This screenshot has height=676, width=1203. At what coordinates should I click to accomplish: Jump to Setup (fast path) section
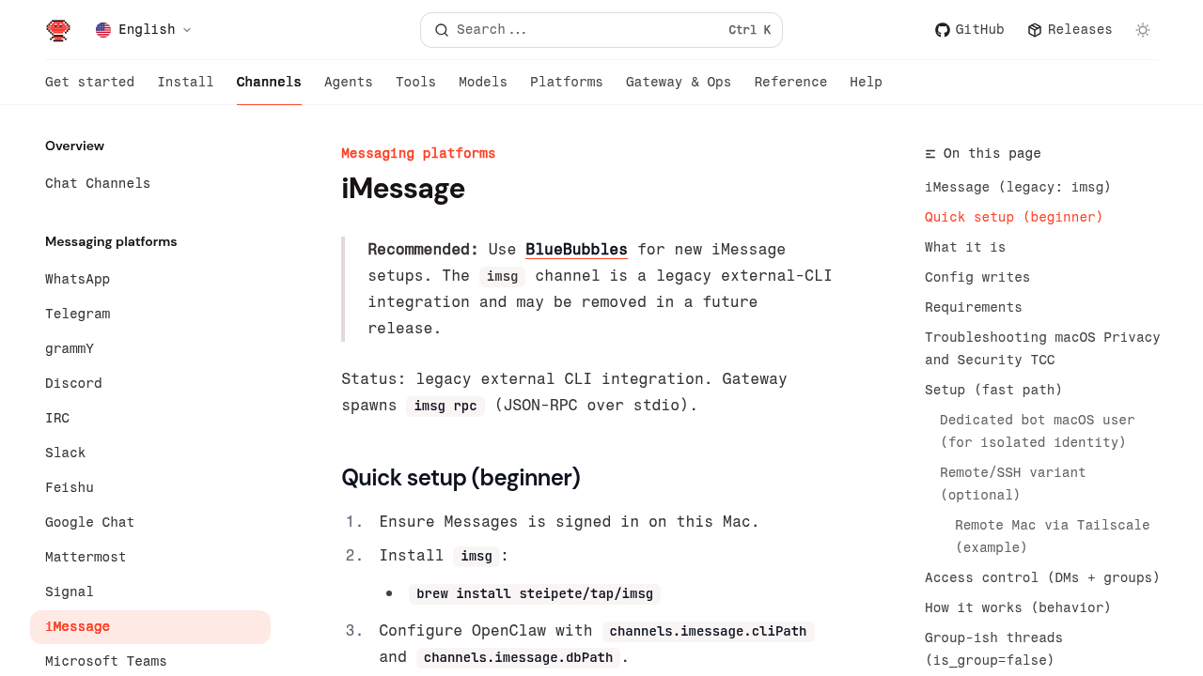(x=992, y=390)
